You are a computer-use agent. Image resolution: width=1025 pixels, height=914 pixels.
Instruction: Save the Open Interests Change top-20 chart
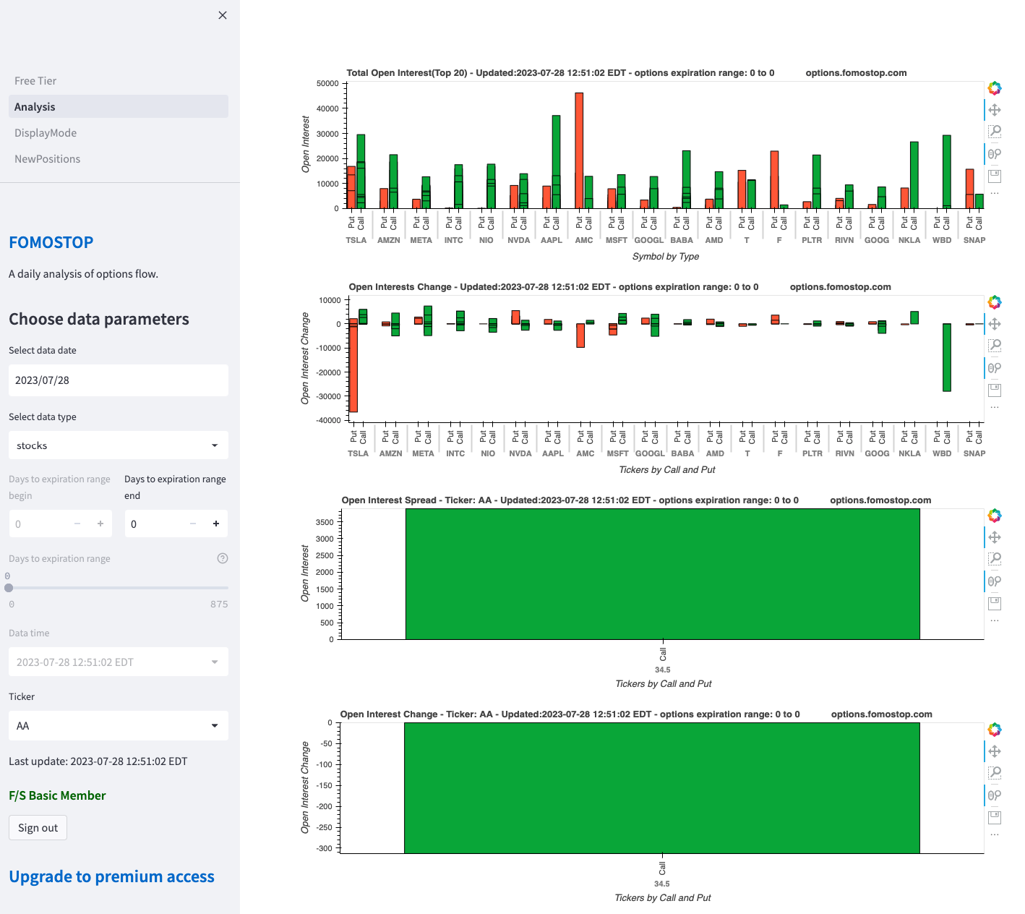995,390
